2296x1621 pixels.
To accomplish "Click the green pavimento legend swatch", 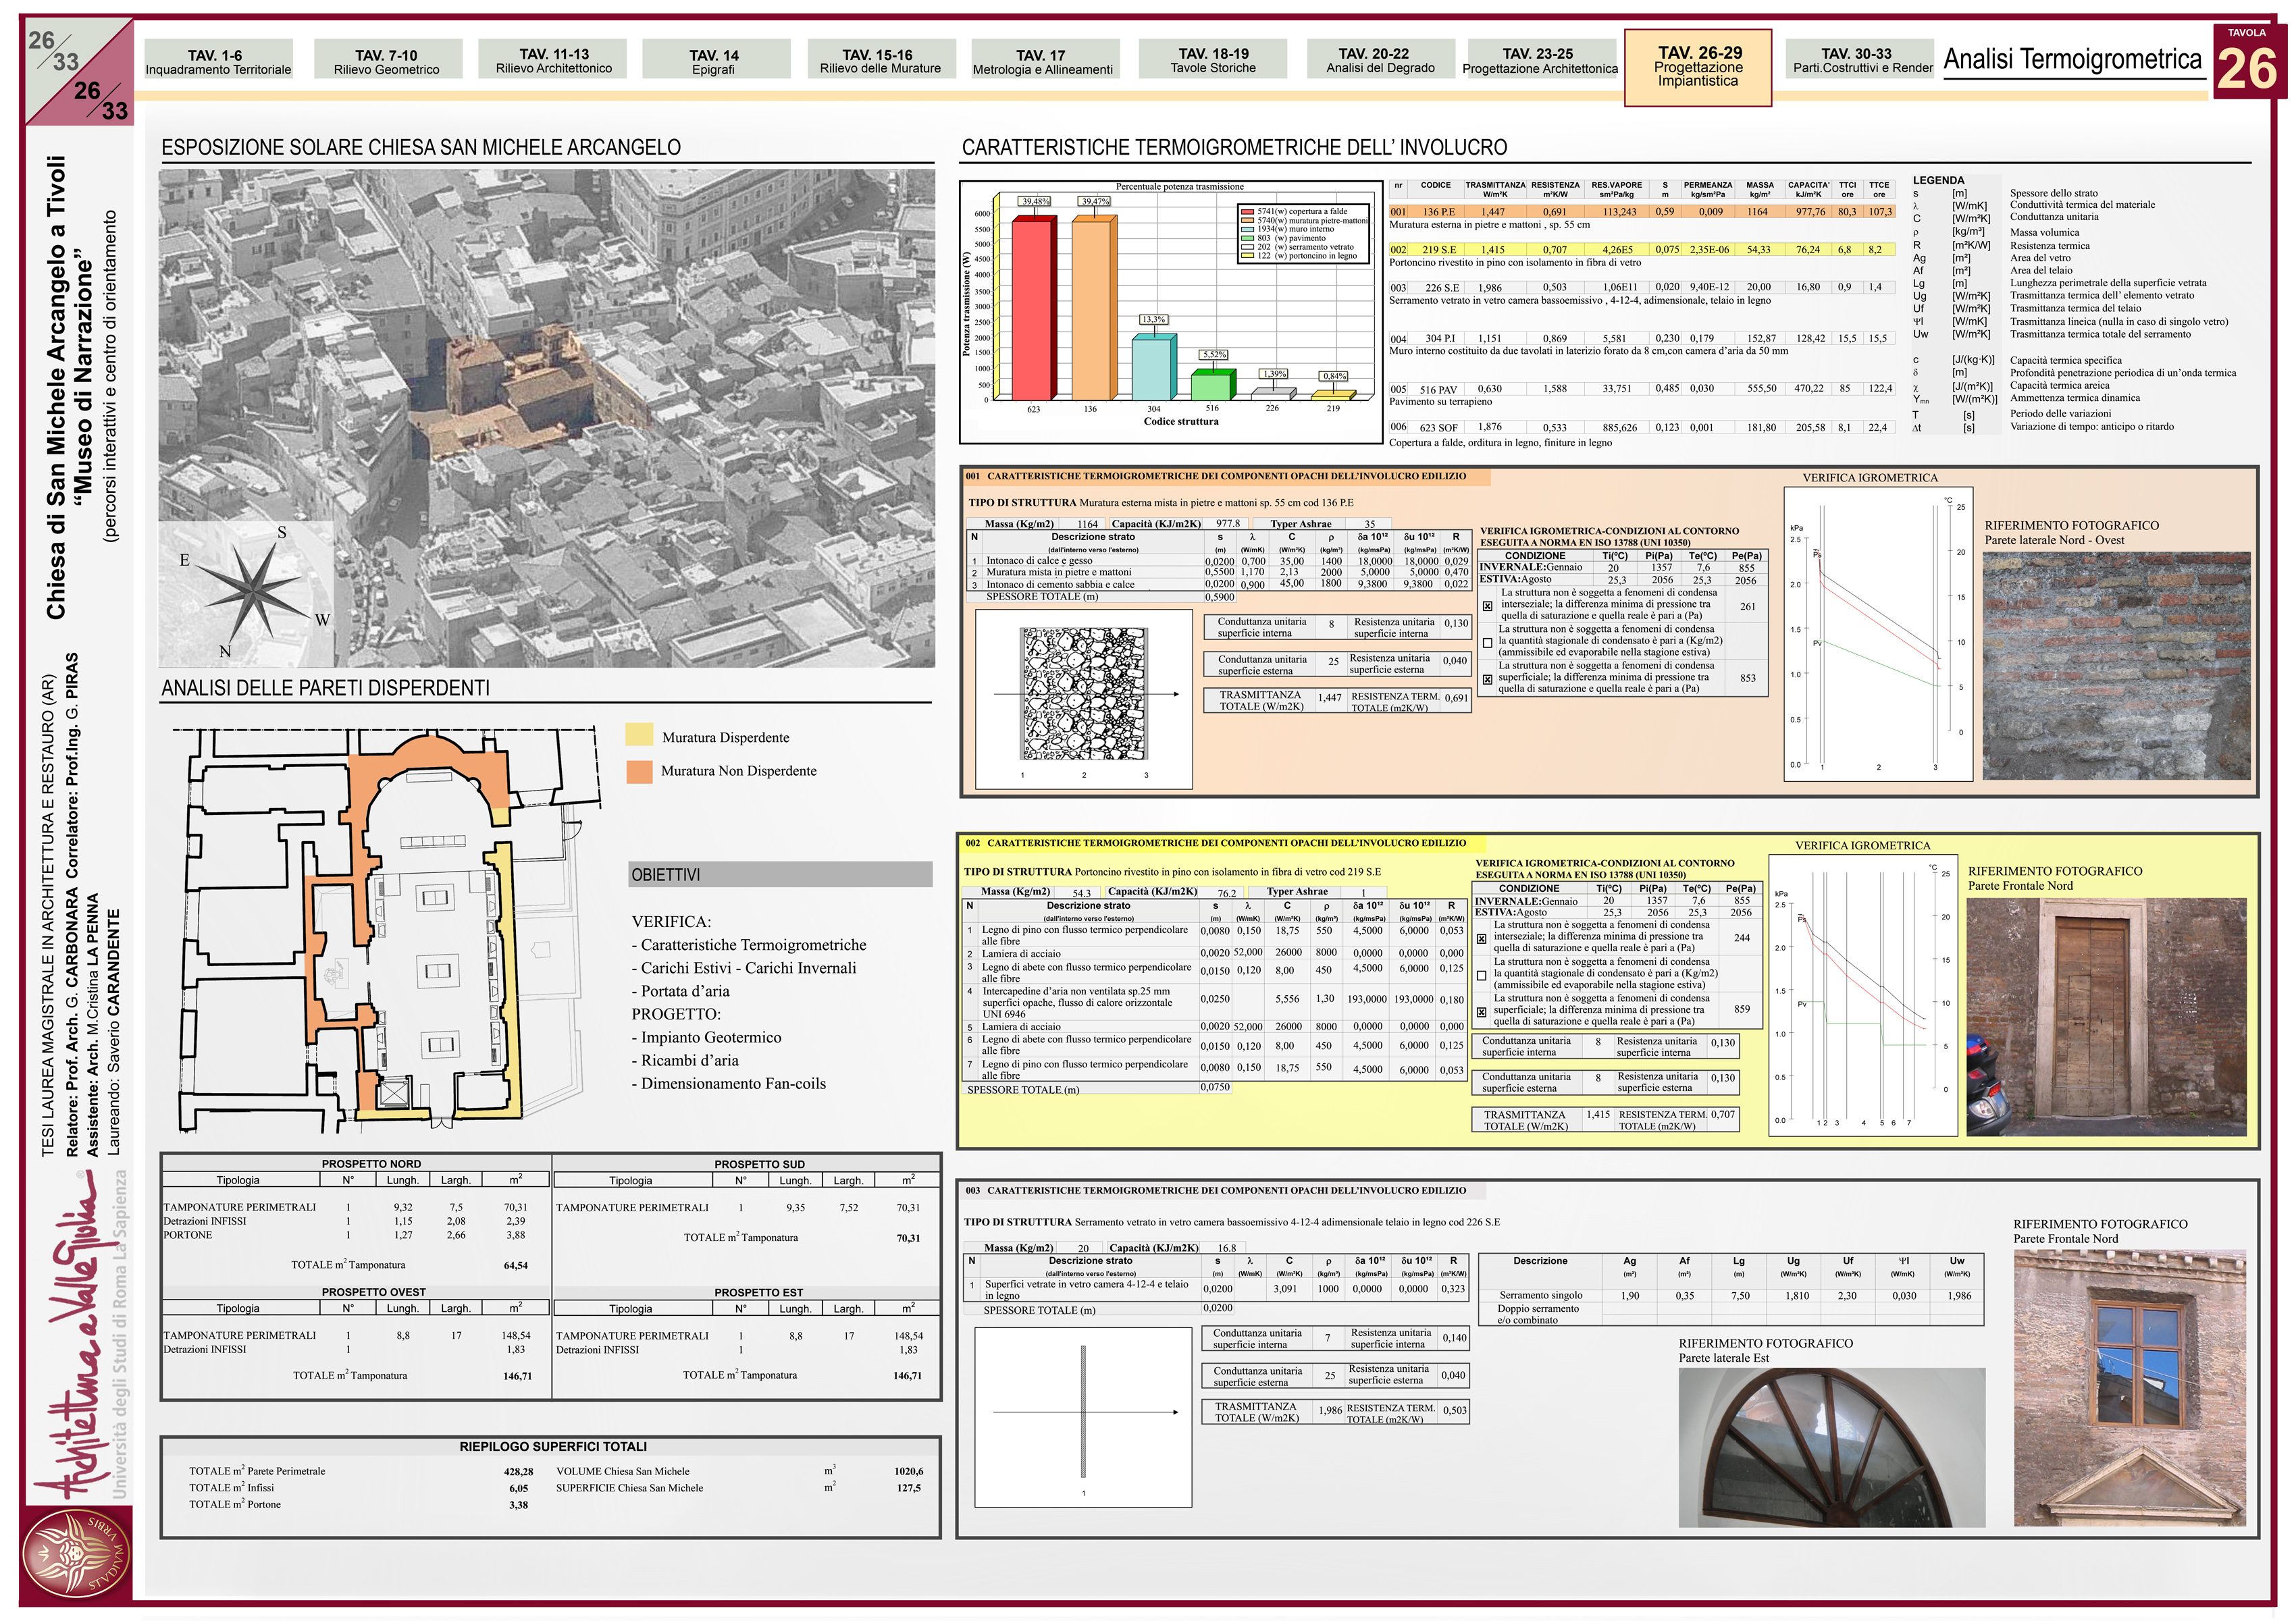I will coord(1247,238).
